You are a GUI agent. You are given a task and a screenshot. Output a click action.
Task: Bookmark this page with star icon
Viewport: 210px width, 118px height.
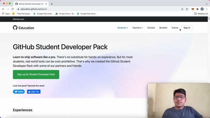pos(187,9)
